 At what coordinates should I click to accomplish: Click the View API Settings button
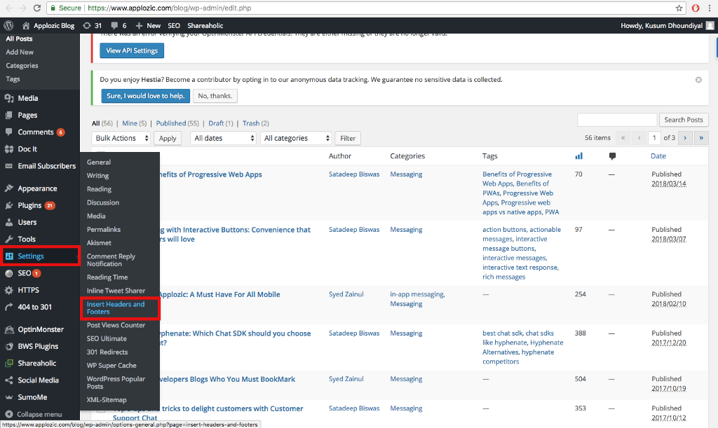(x=131, y=50)
